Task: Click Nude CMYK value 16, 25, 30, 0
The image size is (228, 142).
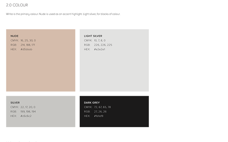Action: point(28,40)
